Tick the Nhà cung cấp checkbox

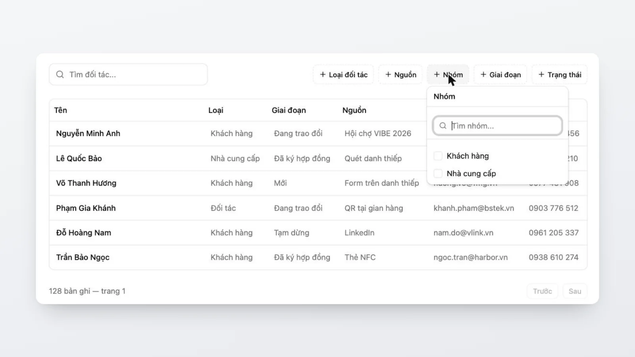[438, 173]
